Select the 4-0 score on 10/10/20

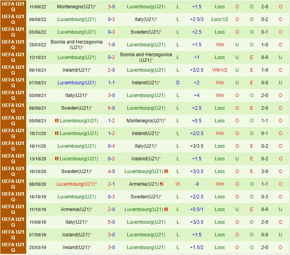[x=111, y=171]
